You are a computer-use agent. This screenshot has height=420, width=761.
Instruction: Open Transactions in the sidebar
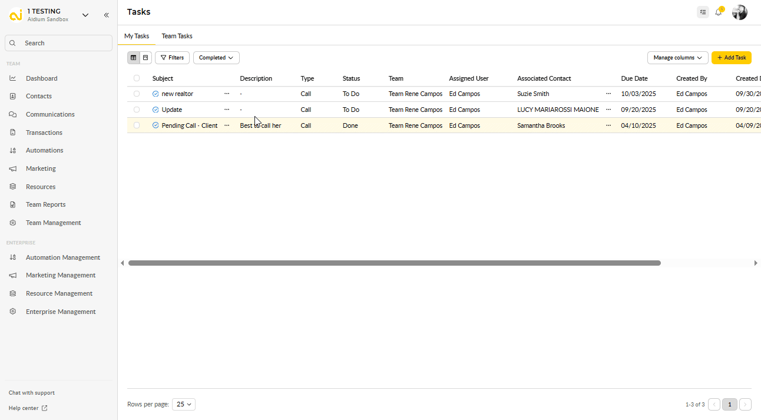tap(44, 133)
